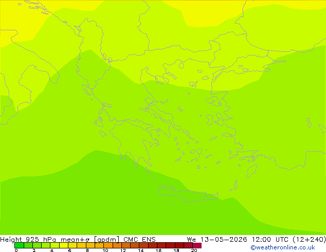Viewport: 326px width, 252px height.
Task: Click the "Height 925 hPa" title text
Action: (x=28, y=239)
